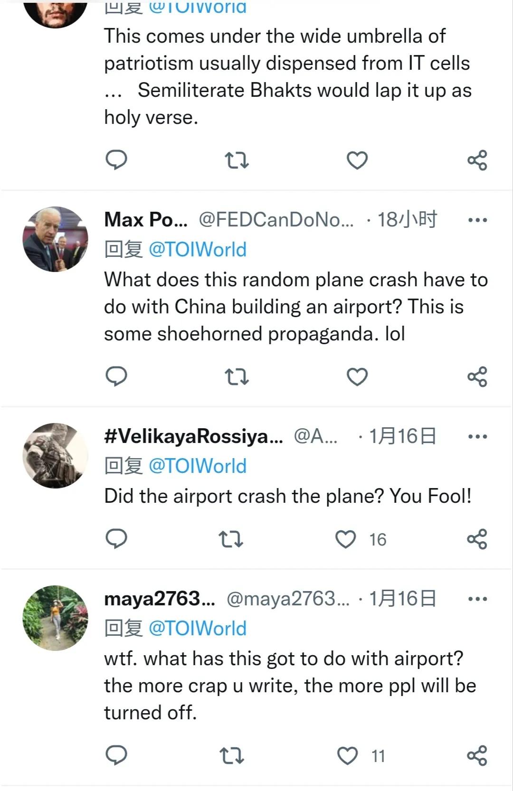Like the 'Semiliterate Bhakts' tweet

(x=357, y=160)
